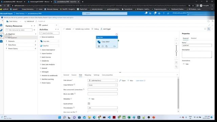This screenshot has width=217, height=122.
Task: Click Filter resources by name field
Action: coord(19,30)
